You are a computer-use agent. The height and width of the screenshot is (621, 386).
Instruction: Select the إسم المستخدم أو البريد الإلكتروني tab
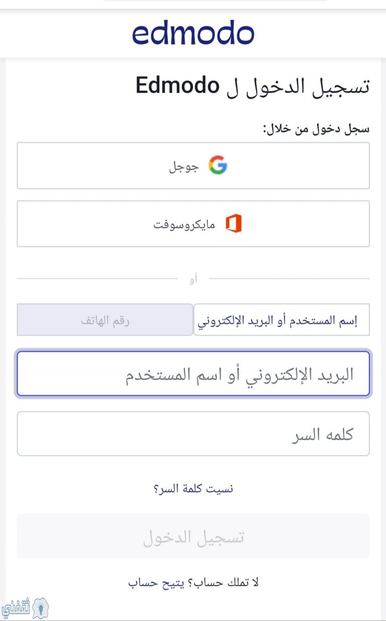(281, 320)
